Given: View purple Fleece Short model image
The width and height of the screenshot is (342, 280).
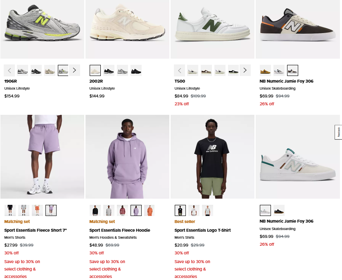Looking at the screenshot, I should (42, 157).
